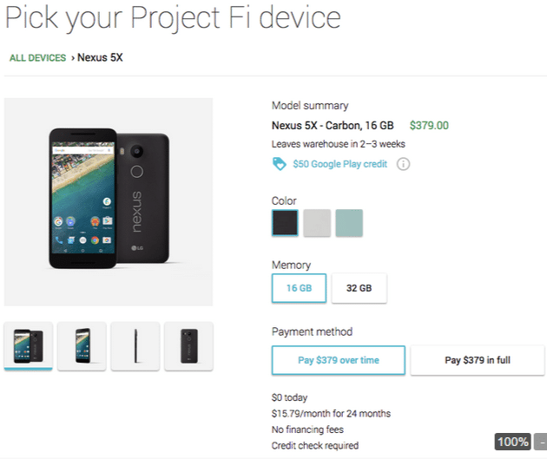The height and width of the screenshot is (459, 547).
Task: Pick the white color swatch
Action: click(x=317, y=223)
